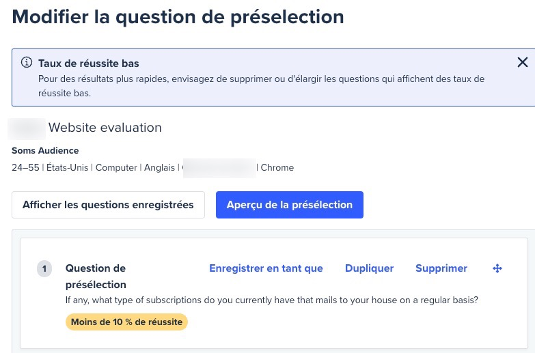This screenshot has width=535, height=353.
Task: Click the blurred logo beside Website evaluation
Action: click(x=27, y=128)
